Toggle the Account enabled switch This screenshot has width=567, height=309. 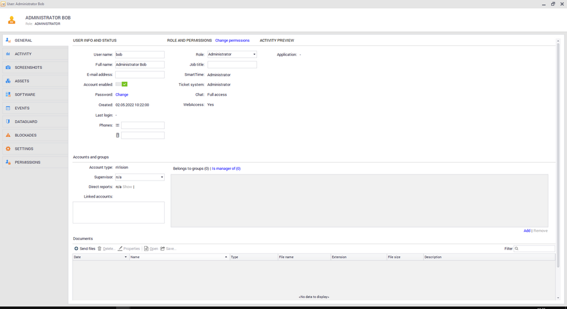tap(122, 84)
